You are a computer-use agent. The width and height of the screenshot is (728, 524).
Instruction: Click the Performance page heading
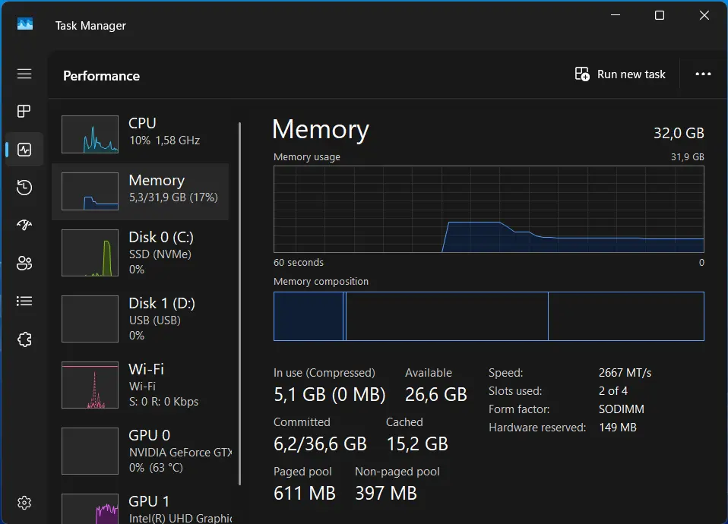pyautogui.click(x=101, y=76)
